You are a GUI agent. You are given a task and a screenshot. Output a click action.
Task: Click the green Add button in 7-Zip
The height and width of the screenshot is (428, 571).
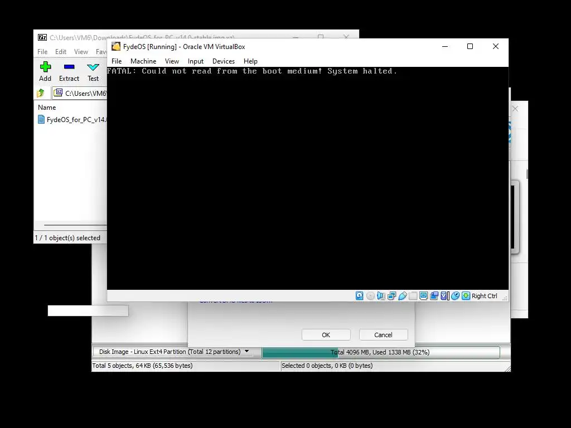coord(45,72)
